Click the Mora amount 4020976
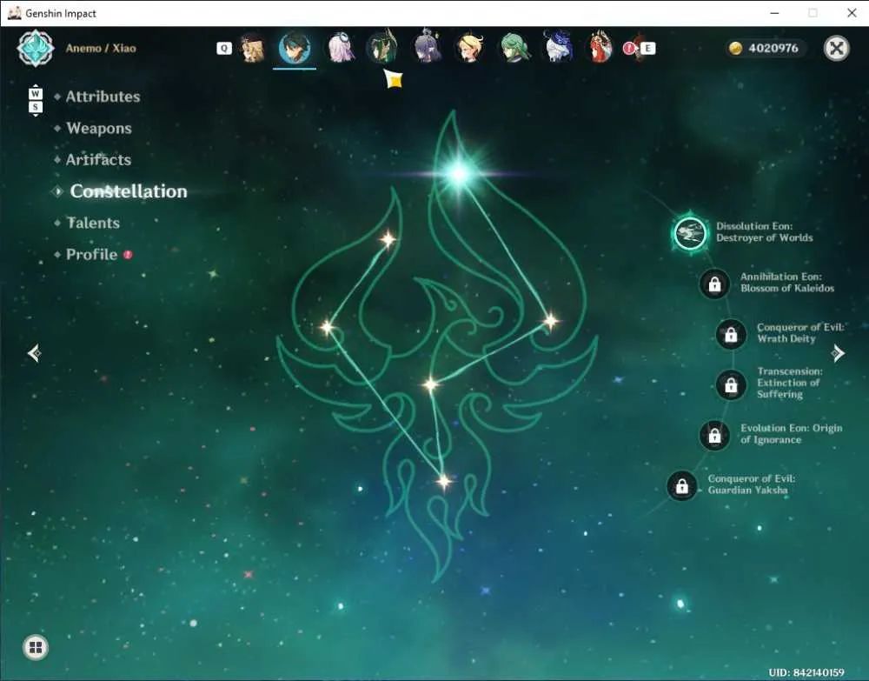 click(773, 48)
